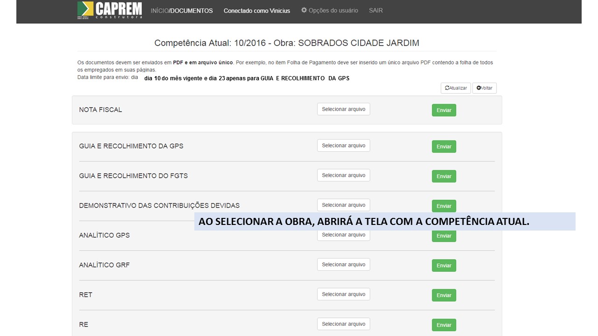Click the Atualizar refresh button
Viewport: 598px width, 336px height.
tap(456, 88)
